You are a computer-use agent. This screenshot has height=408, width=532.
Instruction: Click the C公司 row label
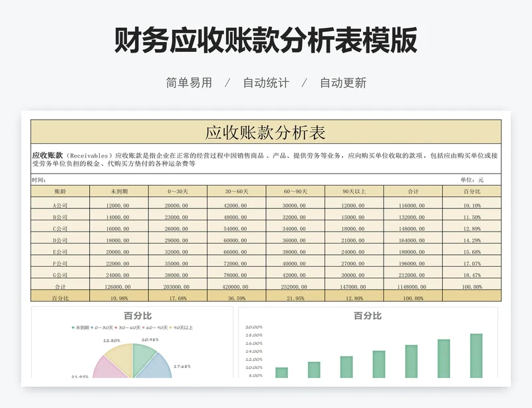[x=60, y=229]
